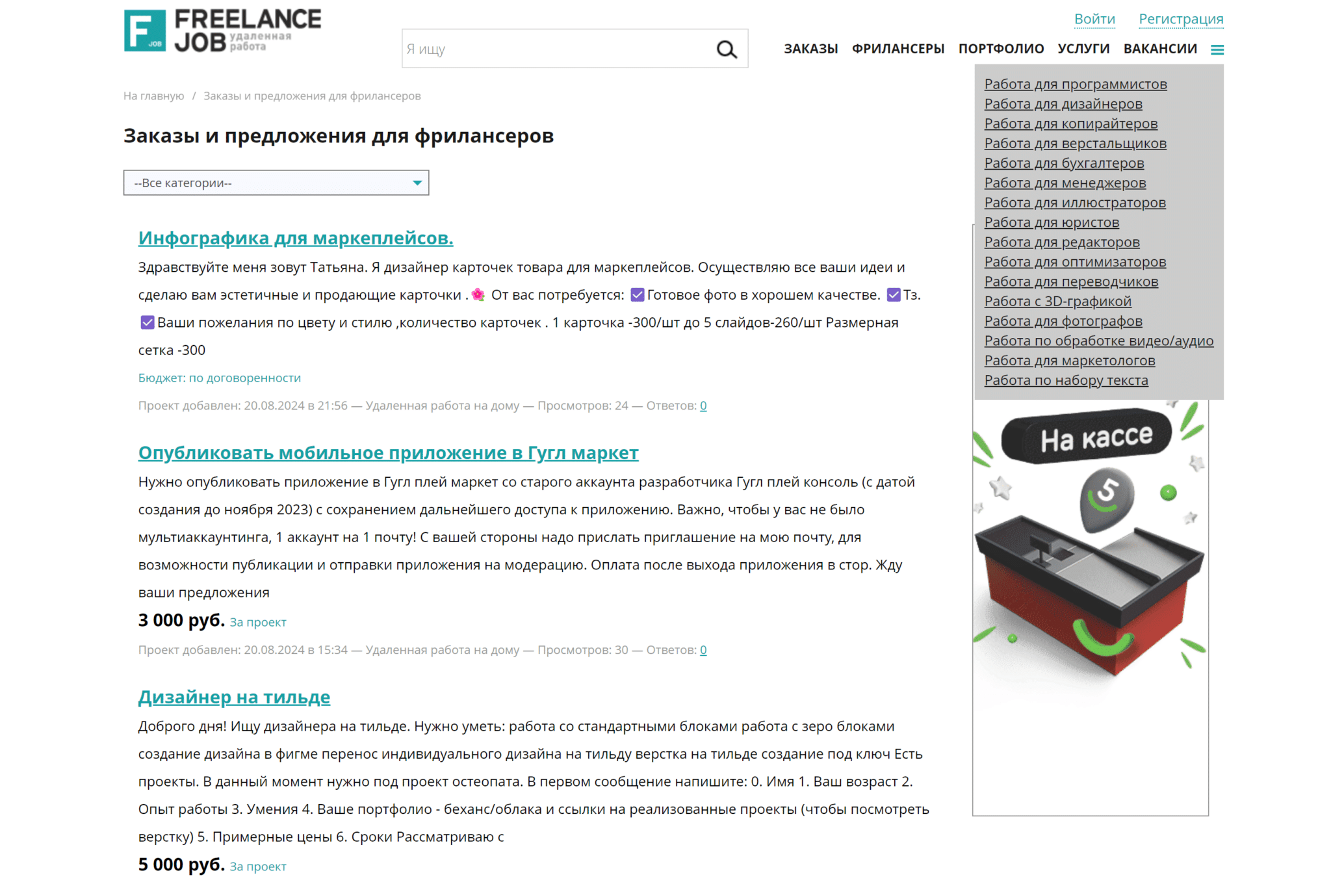Viewport: 1331px width, 886px height.
Task: Click the Войти login link
Action: [1094, 20]
